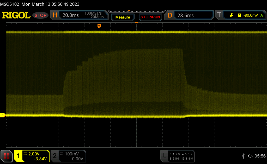267x164 pixels.
Task: Click the 100MSa/s sample rate readout
Action: [x=93, y=13]
